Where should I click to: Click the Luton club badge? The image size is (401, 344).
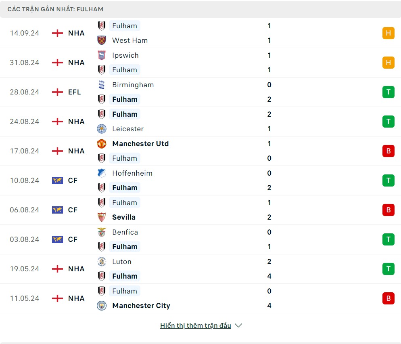(102, 262)
